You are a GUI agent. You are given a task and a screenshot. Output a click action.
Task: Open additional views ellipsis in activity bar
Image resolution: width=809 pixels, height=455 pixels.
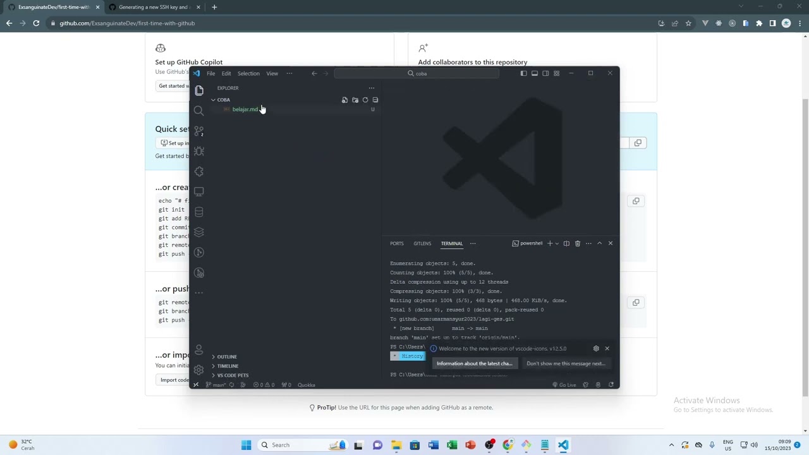click(199, 293)
